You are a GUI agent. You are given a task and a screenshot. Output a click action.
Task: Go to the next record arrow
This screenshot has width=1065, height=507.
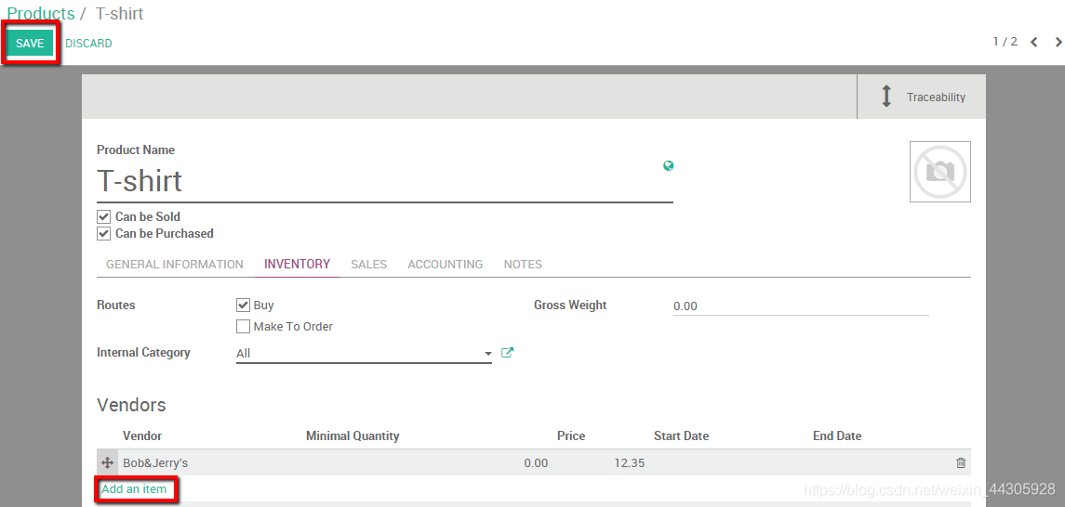(1058, 42)
